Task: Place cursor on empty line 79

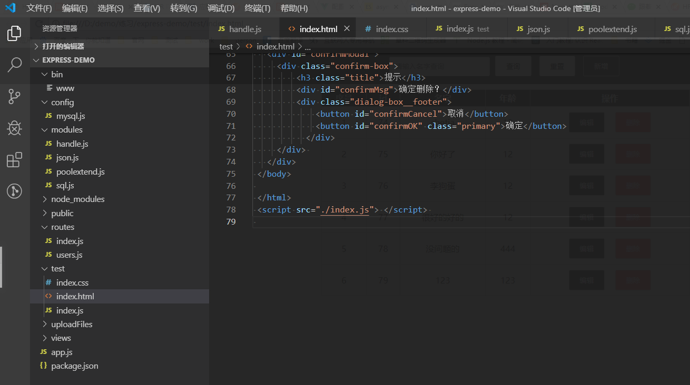Action: (471, 221)
